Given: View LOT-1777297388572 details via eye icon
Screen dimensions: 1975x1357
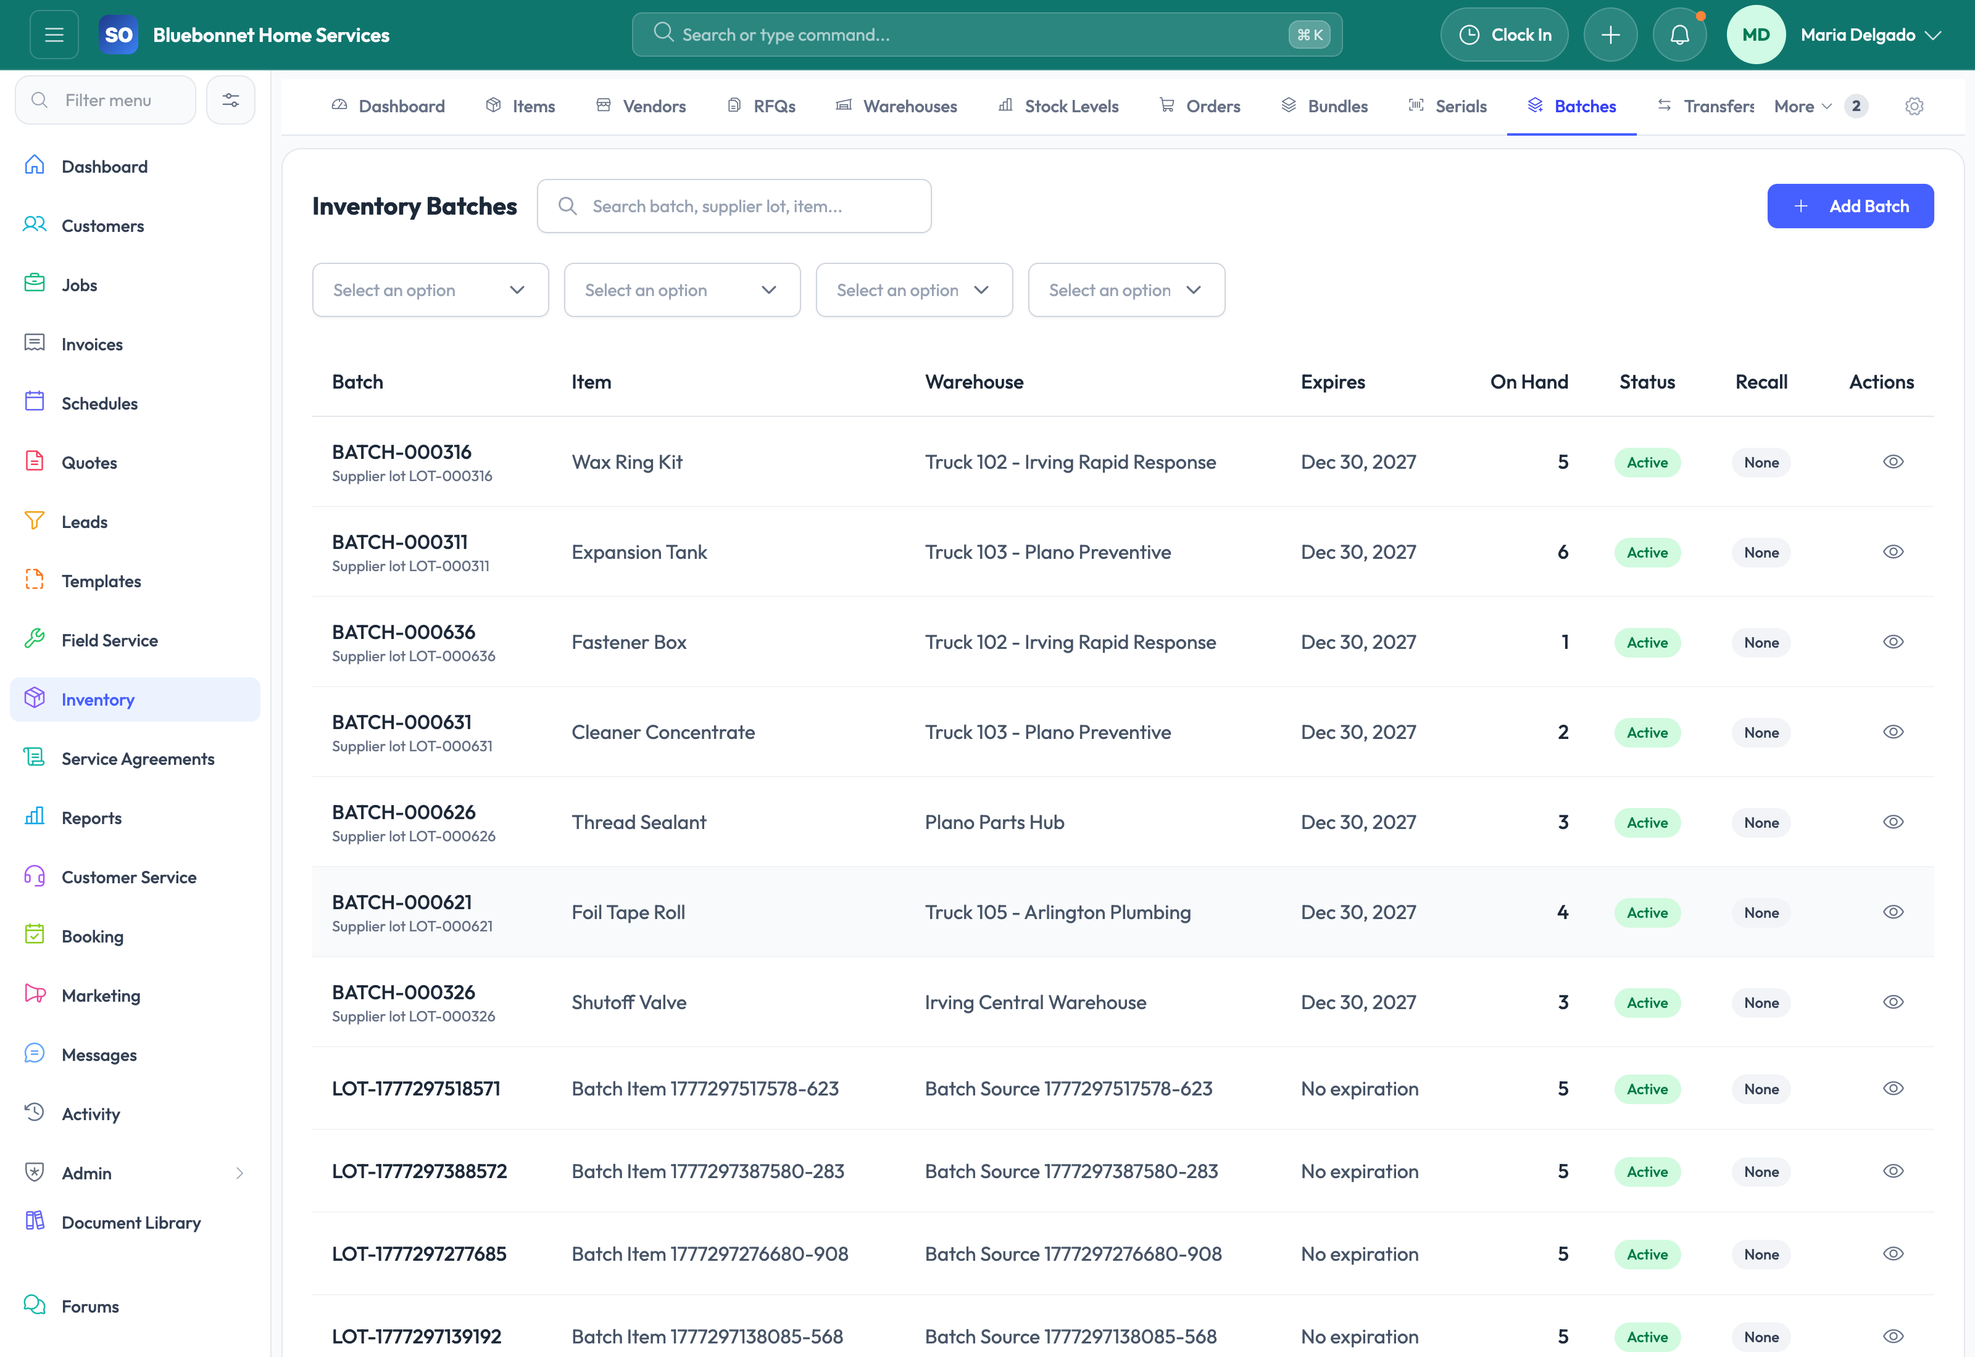Looking at the screenshot, I should (x=1892, y=1171).
